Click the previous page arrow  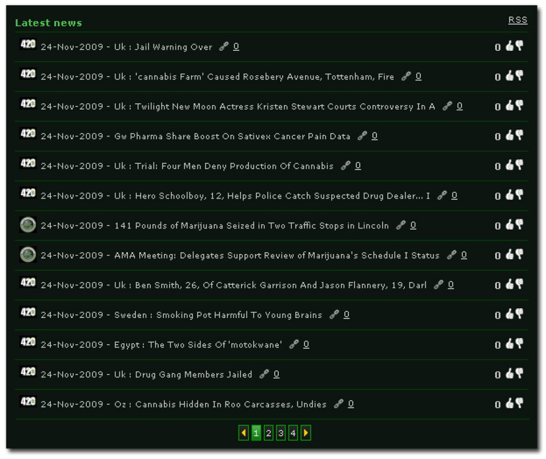pos(243,433)
